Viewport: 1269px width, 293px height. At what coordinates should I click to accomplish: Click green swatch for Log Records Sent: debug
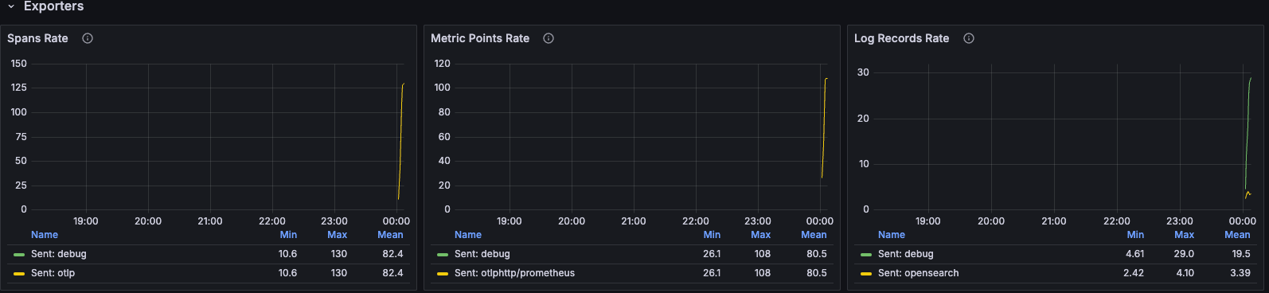click(x=866, y=255)
